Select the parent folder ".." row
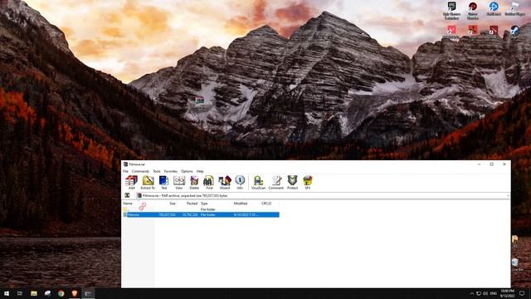 point(201,209)
